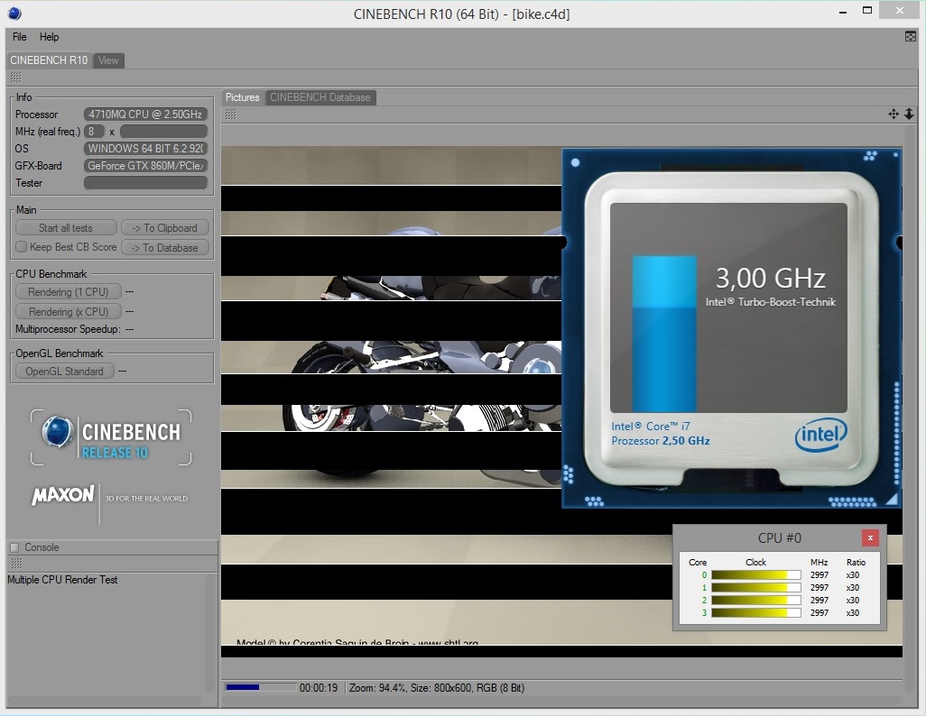This screenshot has height=716, width=926.
Task: Start Rendering (x CPU) benchmark
Action: coord(69,311)
